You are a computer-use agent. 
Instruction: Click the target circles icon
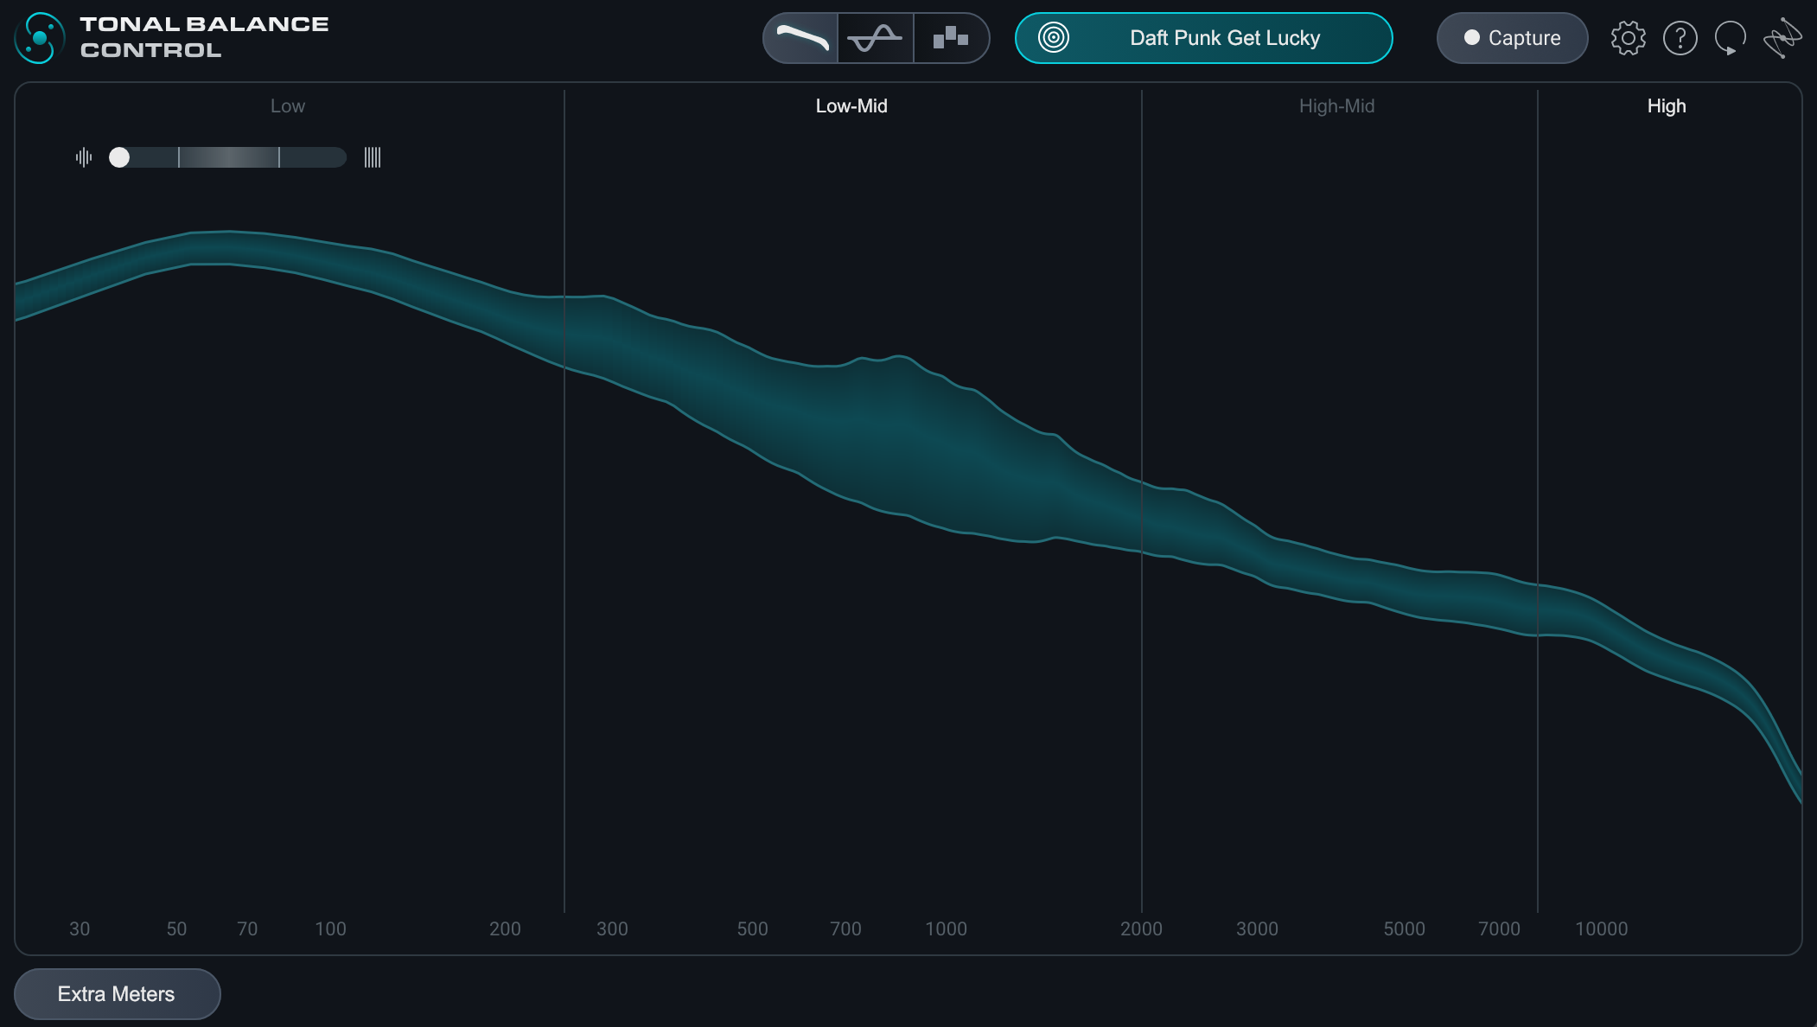point(1054,38)
